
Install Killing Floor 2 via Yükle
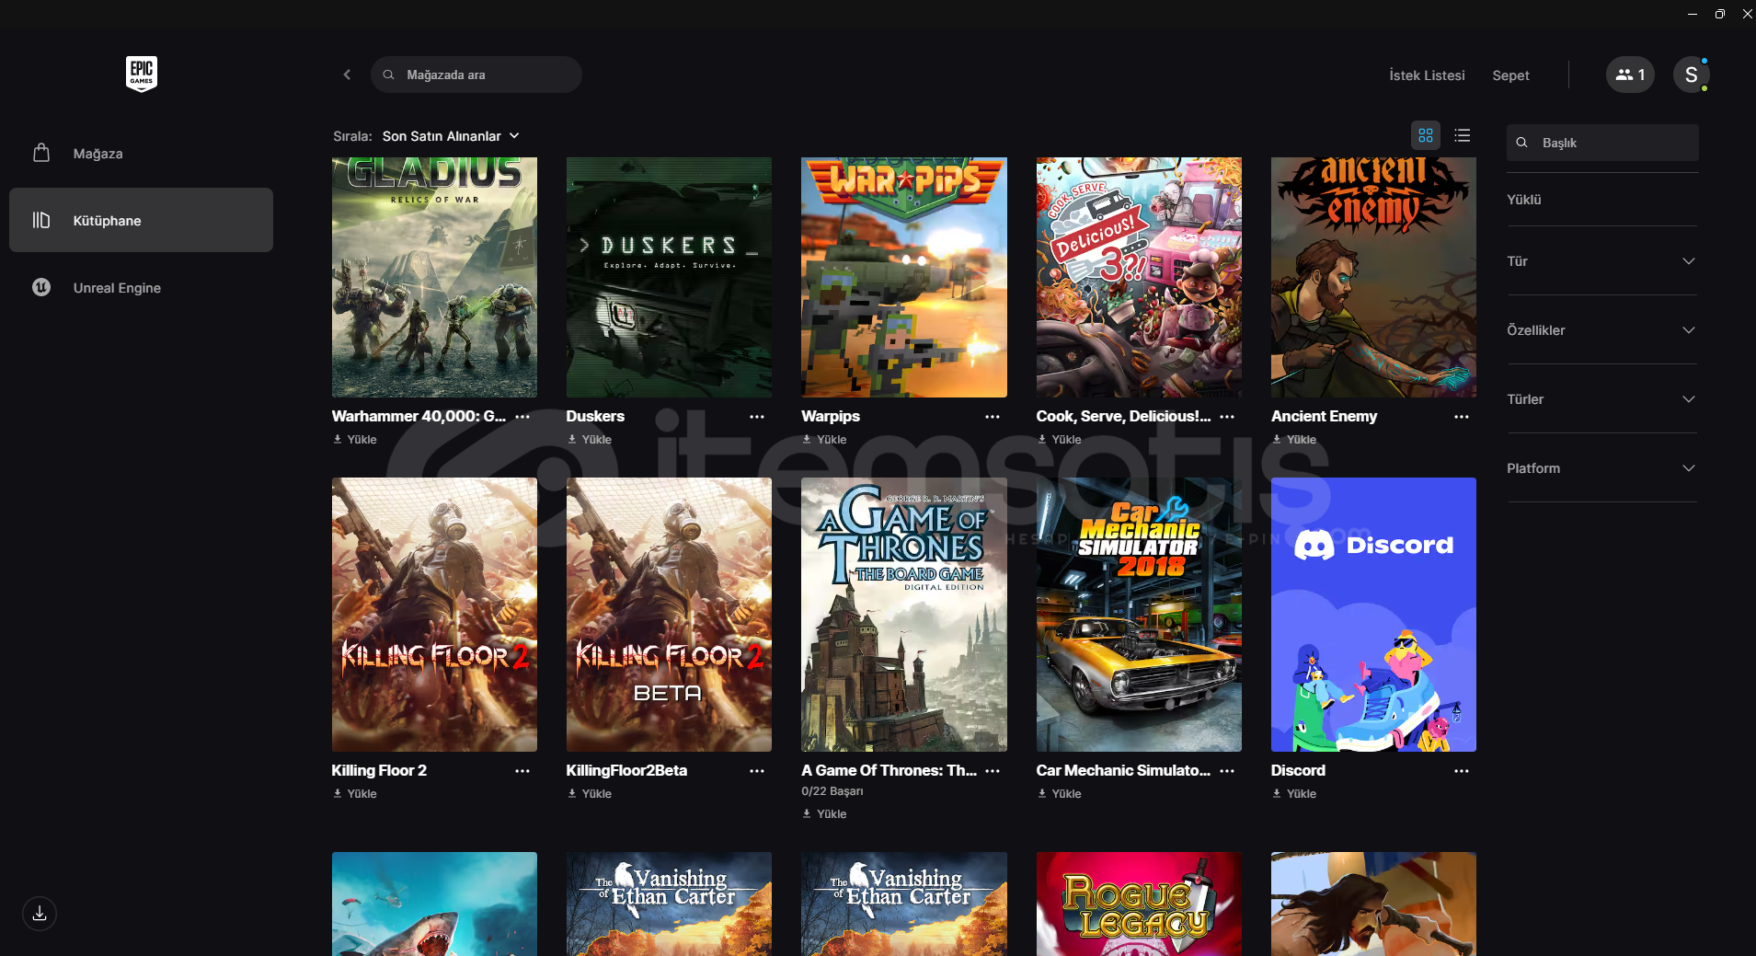coord(355,794)
